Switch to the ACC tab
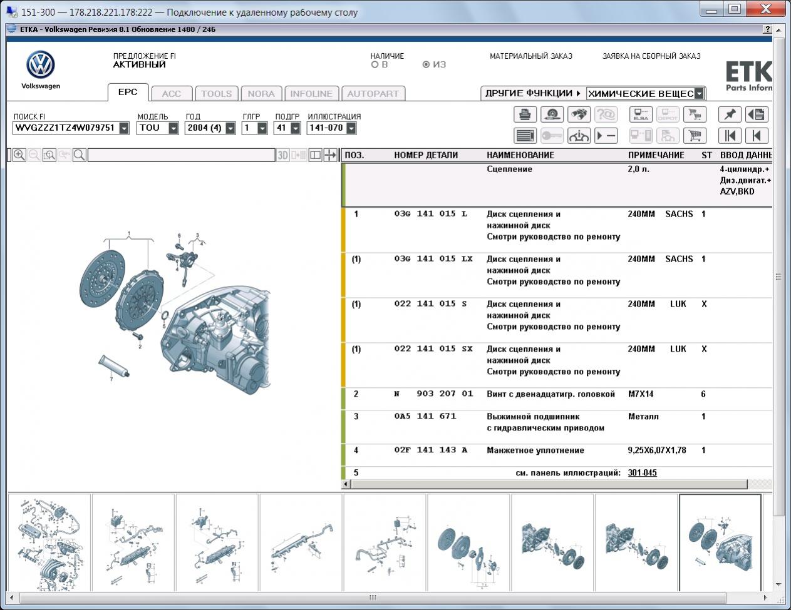Viewport: 791px width, 610px height. pyautogui.click(x=172, y=93)
